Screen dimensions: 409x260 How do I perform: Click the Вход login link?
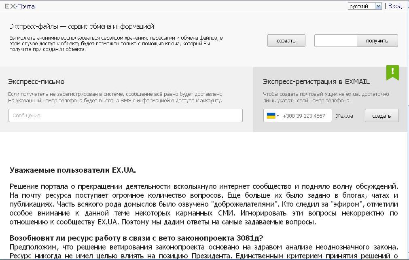pos(395,6)
